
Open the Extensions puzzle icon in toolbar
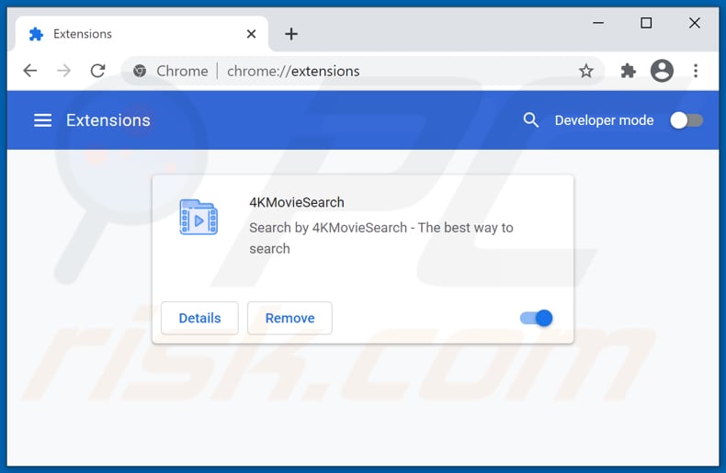tap(628, 71)
